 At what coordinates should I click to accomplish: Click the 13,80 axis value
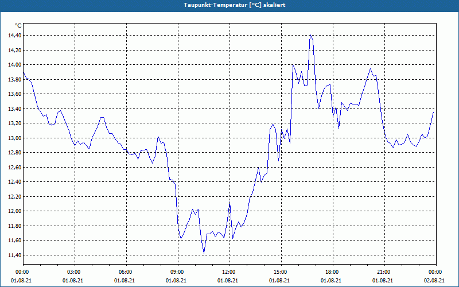(x=15, y=79)
